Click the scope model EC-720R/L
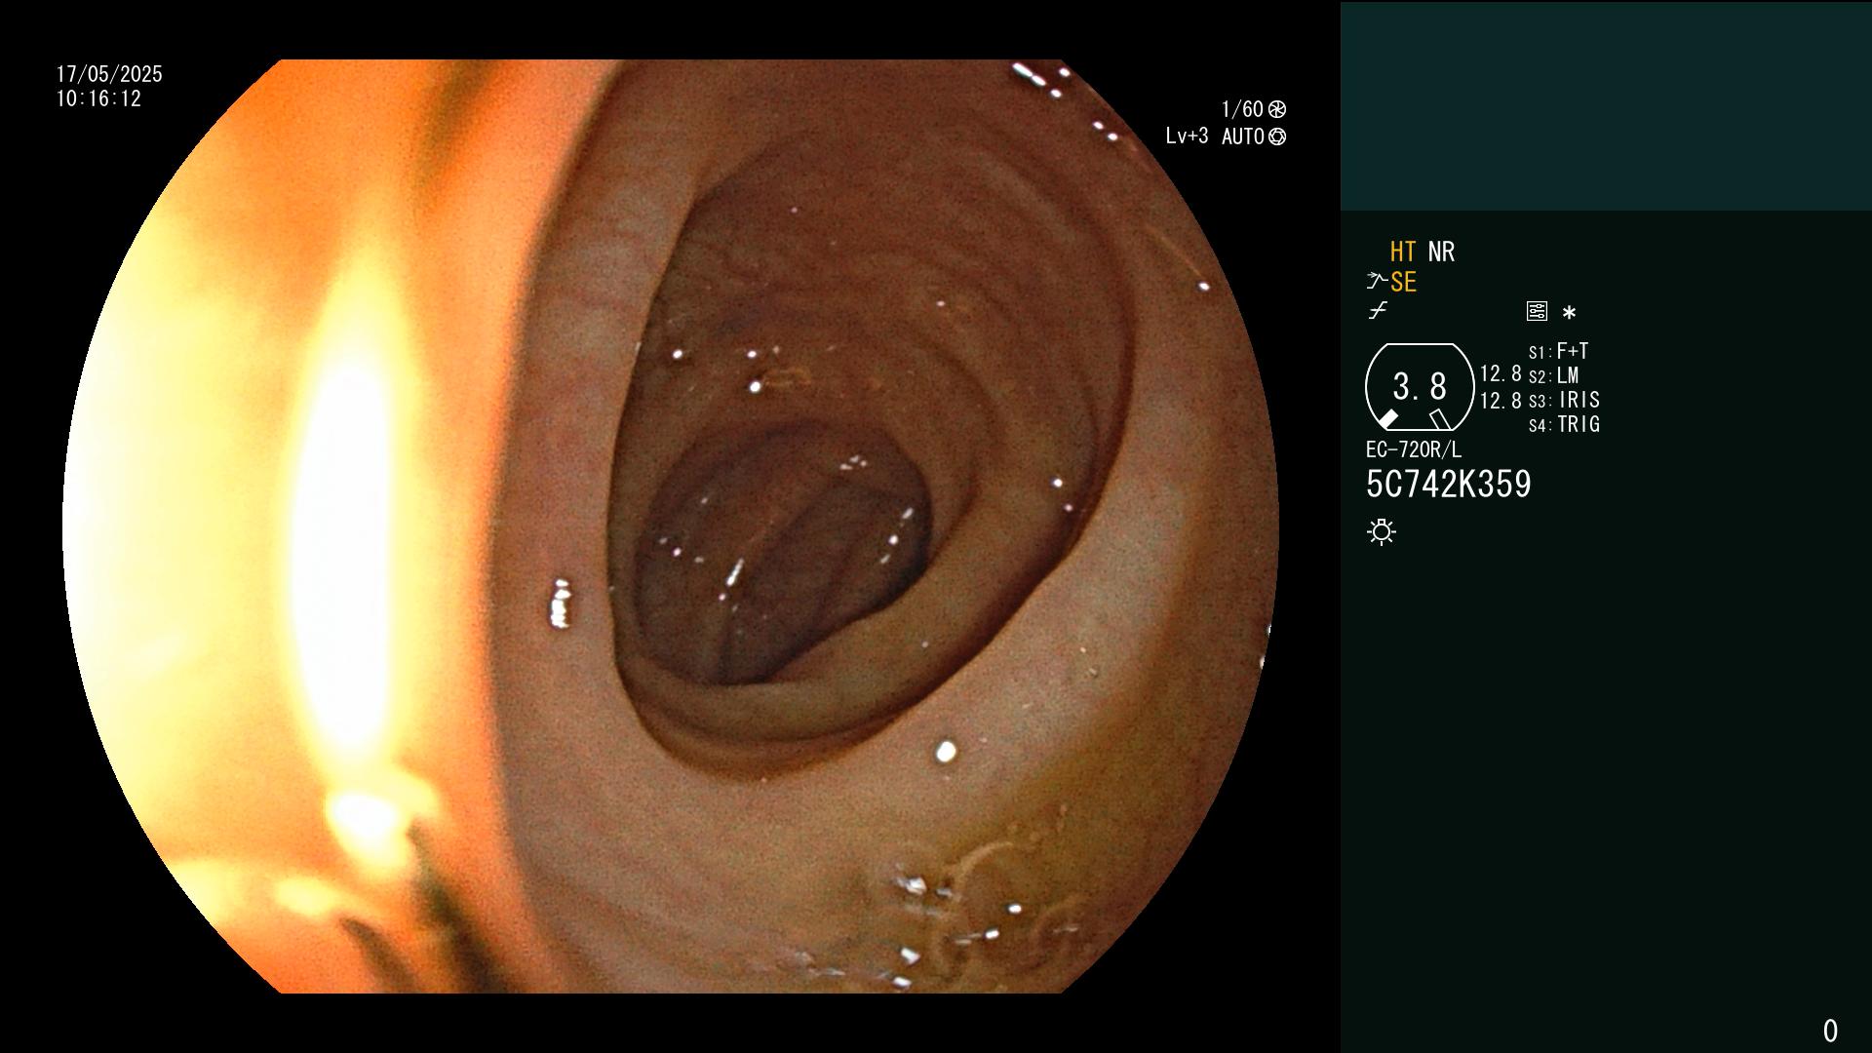 point(1414,449)
